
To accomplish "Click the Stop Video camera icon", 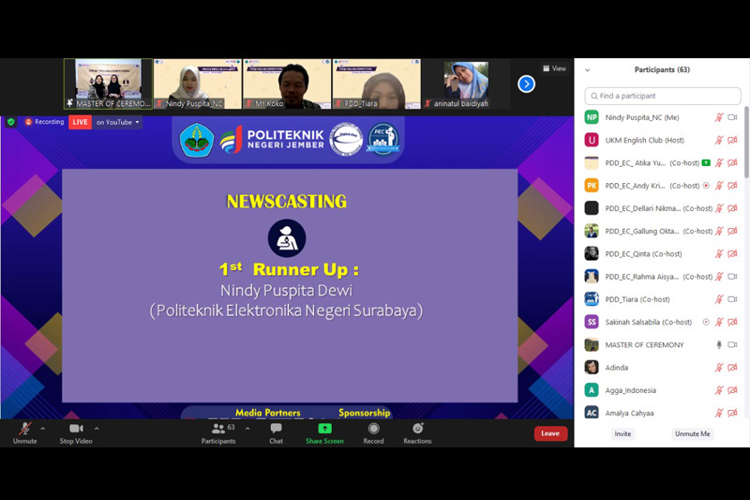I will point(76,428).
